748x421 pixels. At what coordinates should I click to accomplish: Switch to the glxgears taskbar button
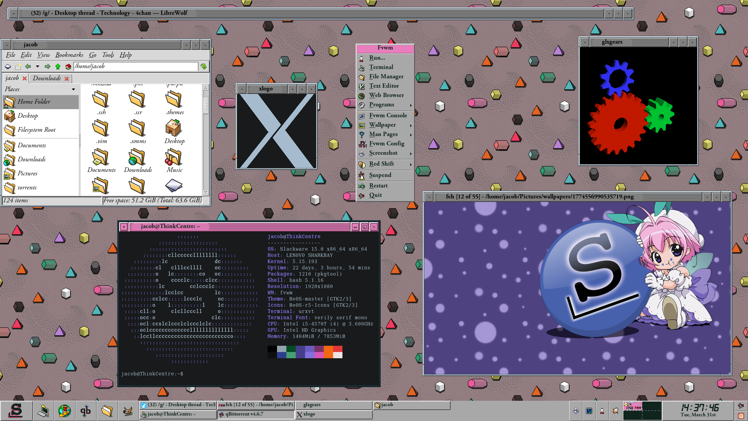[333, 405]
